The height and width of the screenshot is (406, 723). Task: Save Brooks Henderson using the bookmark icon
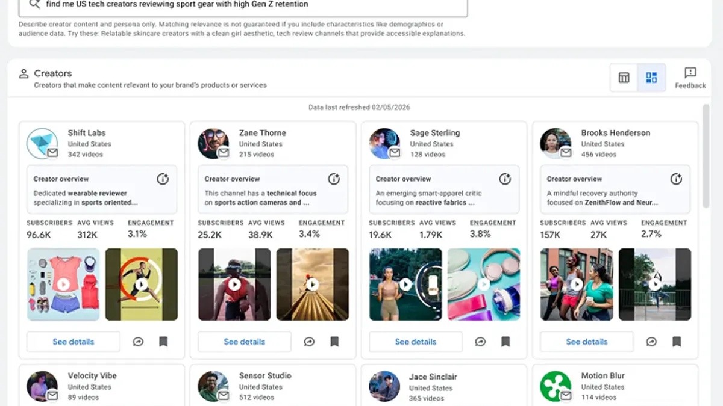pos(677,341)
